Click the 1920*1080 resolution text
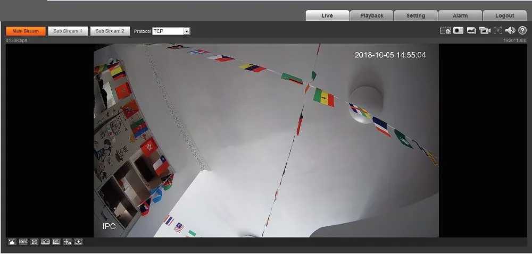Screen dimensions: 532x254 click(514, 40)
